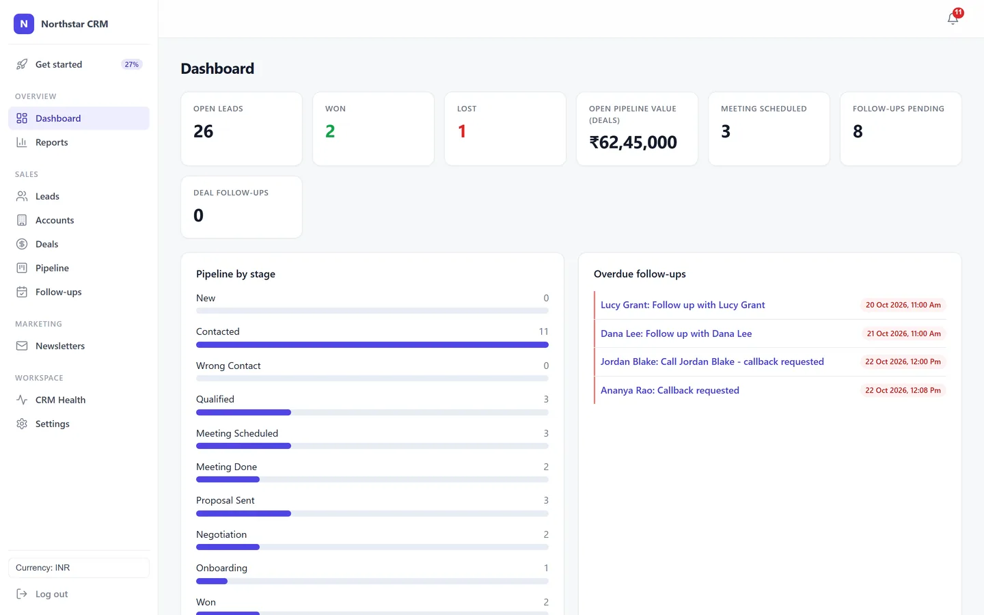Open the notifications bell
This screenshot has height=615, width=984.
953,18
